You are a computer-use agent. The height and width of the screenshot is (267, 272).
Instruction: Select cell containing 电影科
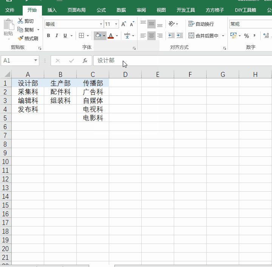93,118
